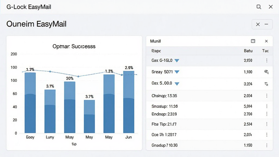Image resolution: width=279 pixels, height=157 pixels.
Task: Click the Munill panel layout icon
Action: click(253, 41)
